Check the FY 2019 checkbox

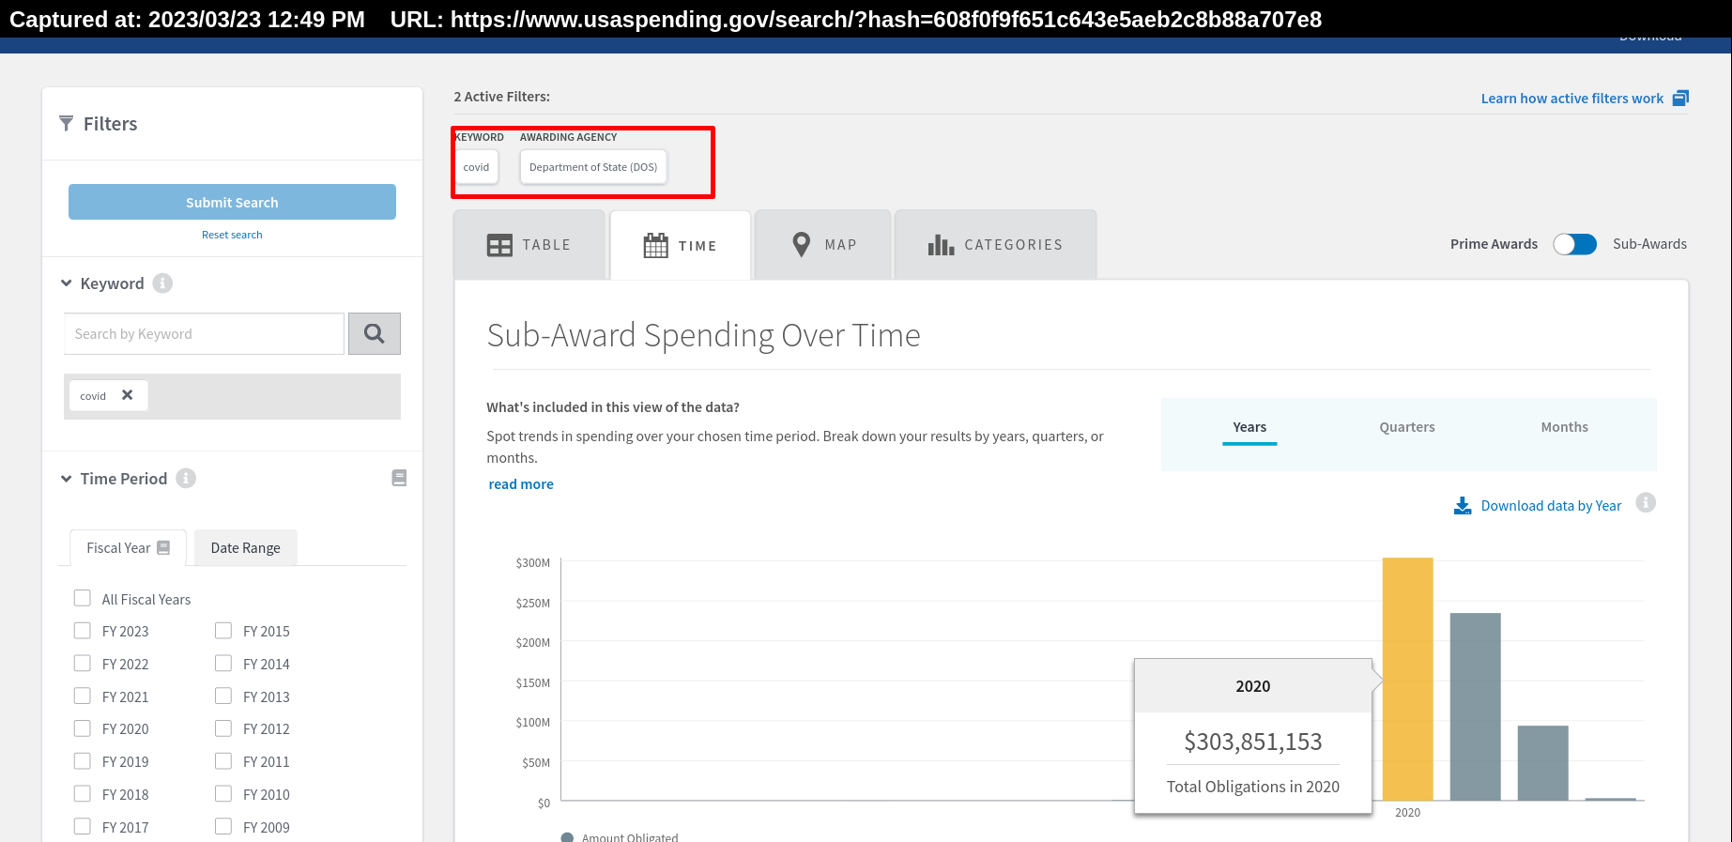click(83, 760)
